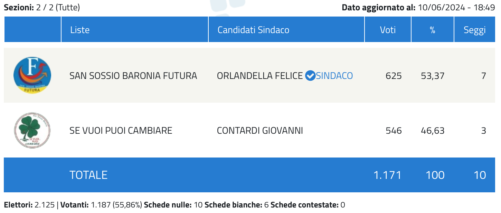Click the Voti column header

(x=388, y=30)
